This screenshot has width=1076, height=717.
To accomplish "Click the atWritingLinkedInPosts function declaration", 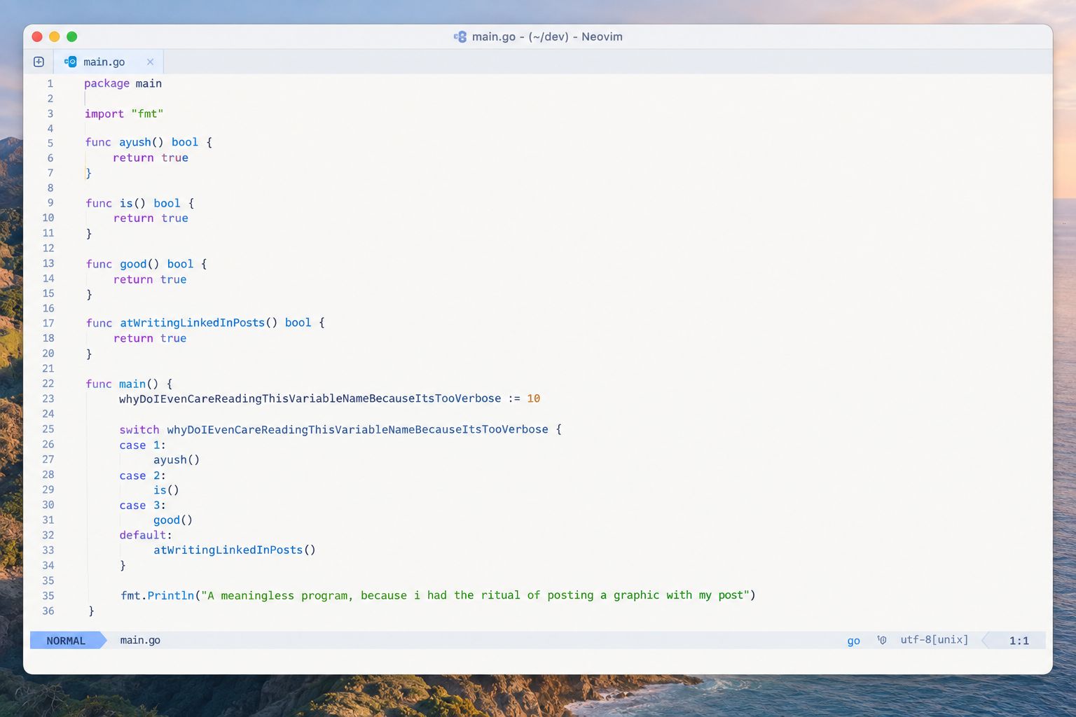I will point(205,323).
